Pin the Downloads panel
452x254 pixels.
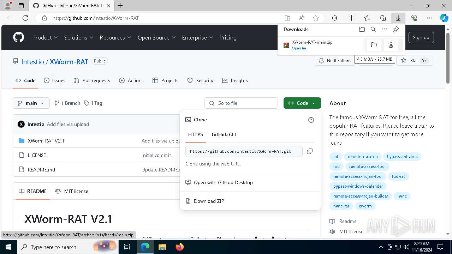coord(396,29)
